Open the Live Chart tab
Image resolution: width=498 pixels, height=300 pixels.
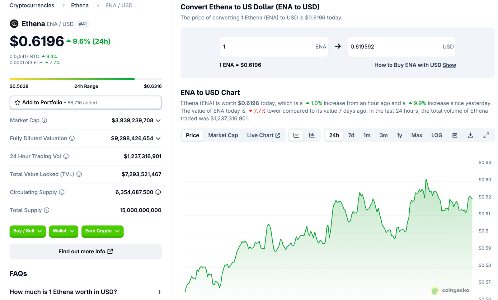click(x=263, y=135)
